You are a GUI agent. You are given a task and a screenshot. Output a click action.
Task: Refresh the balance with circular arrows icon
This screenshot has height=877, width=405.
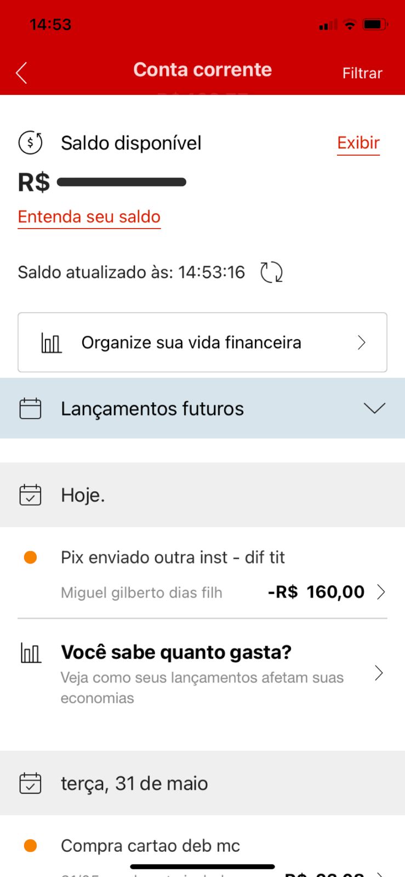(x=271, y=272)
